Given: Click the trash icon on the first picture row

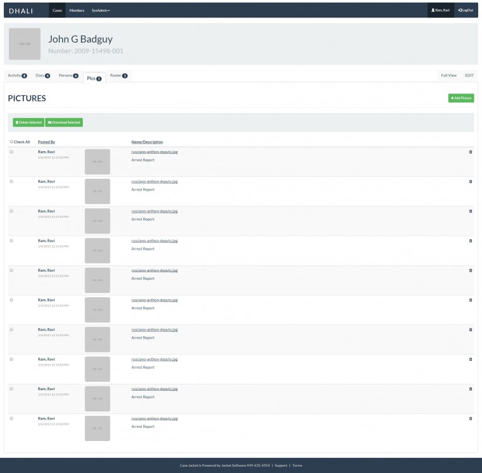Looking at the screenshot, I should point(471,152).
